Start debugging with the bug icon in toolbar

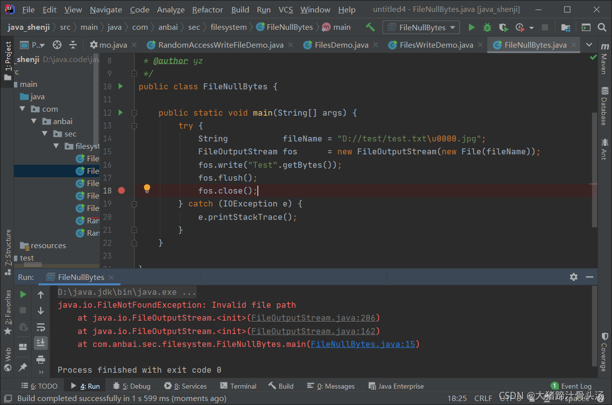click(487, 28)
